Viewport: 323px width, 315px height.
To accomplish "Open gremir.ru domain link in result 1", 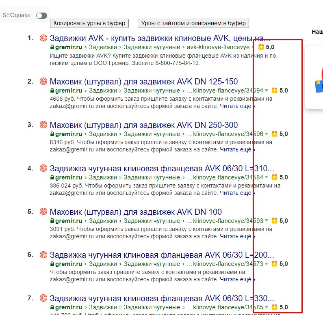I will click(x=69, y=47).
